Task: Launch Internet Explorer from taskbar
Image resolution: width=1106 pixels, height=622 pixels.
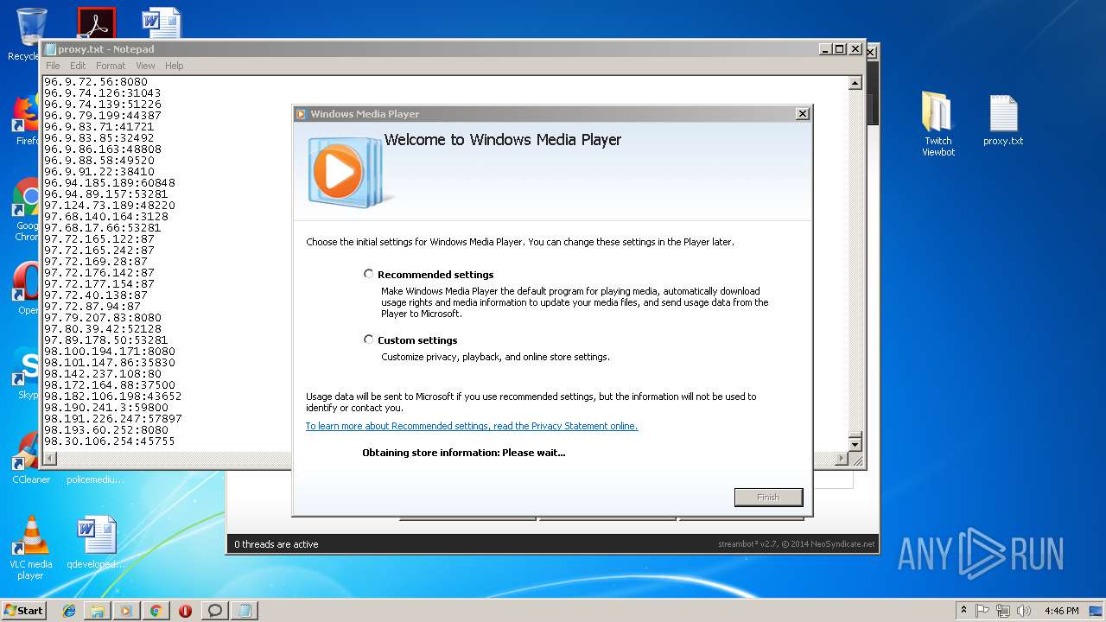Action: (69, 611)
